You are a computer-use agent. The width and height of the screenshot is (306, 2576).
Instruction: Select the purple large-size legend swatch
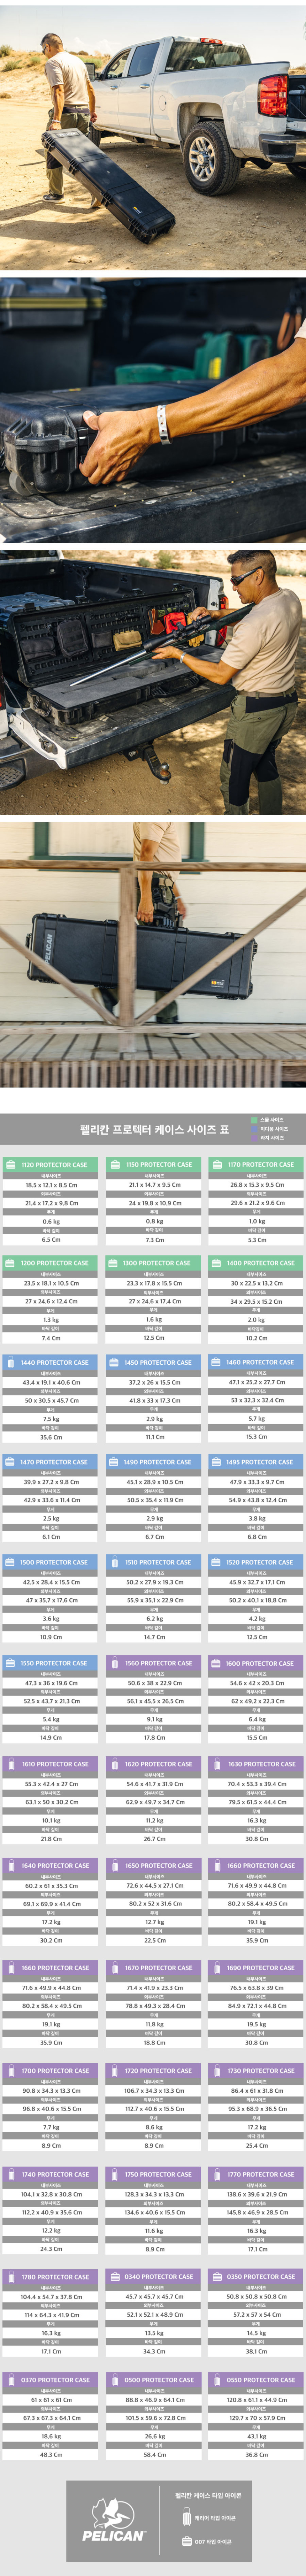(253, 1138)
